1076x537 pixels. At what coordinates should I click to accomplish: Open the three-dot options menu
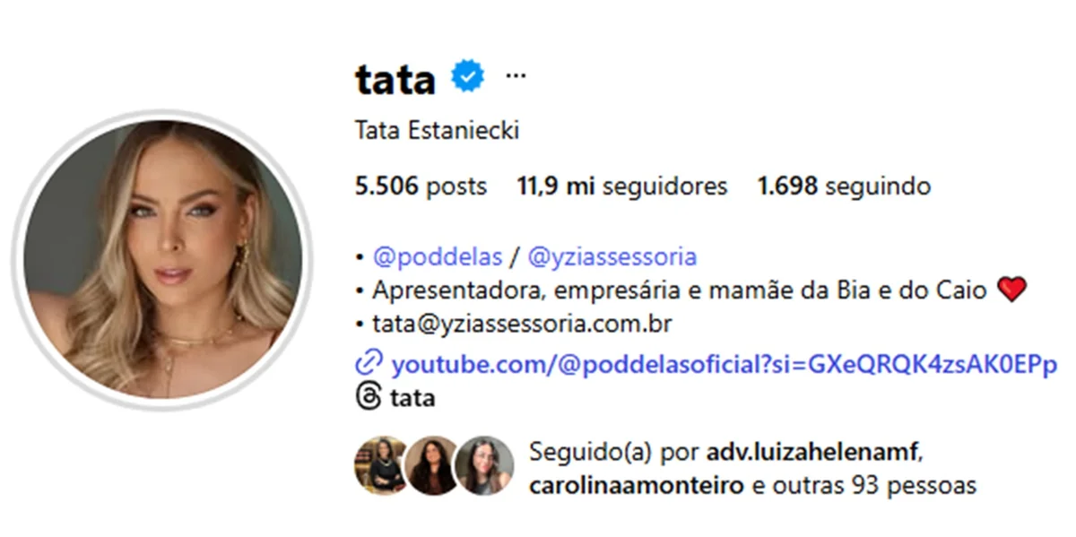pos(516,75)
